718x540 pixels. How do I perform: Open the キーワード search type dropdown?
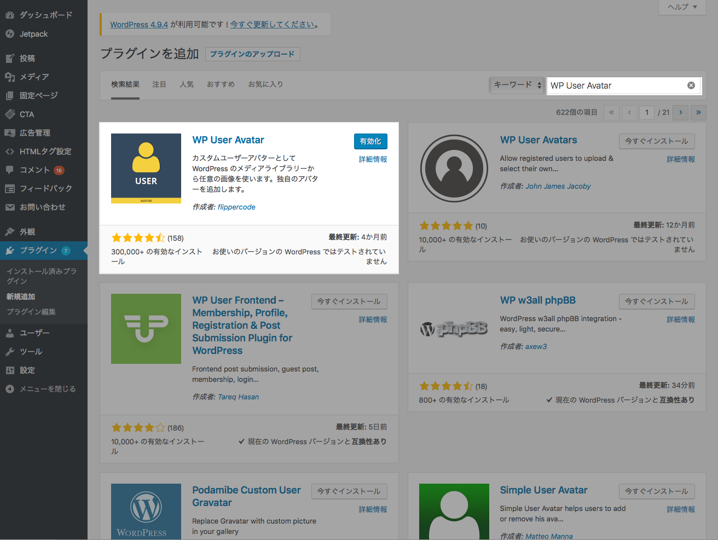(517, 85)
